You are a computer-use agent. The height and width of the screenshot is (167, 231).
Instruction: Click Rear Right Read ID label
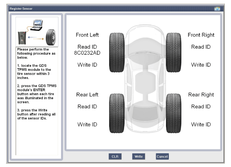pos(201,106)
